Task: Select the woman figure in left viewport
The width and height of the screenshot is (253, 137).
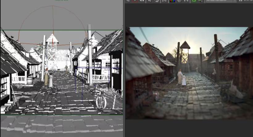Action: point(46,77)
